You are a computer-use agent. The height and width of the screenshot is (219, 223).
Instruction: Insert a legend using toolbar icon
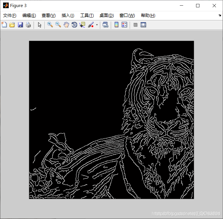[x=125, y=25]
